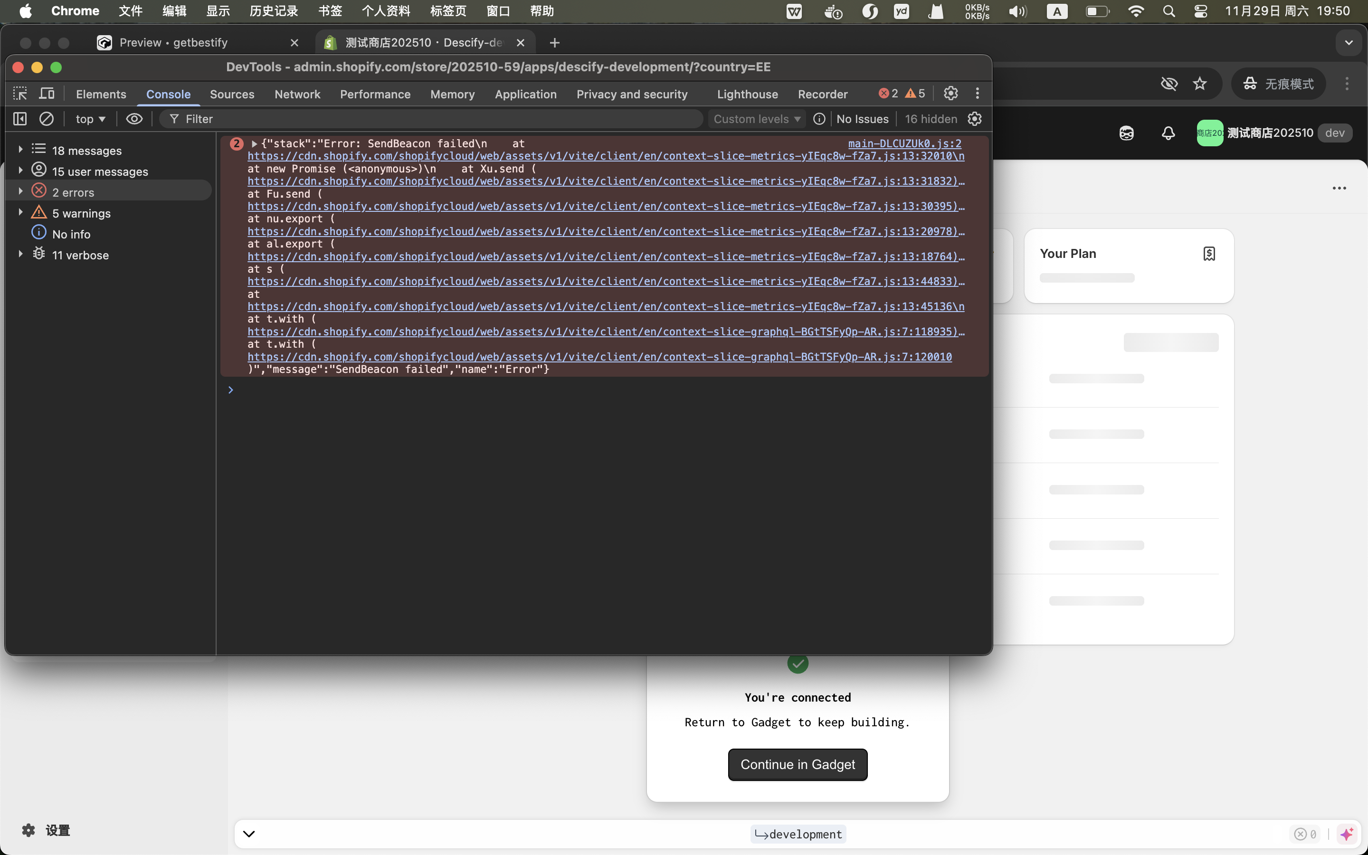Expand the SendBeacon error object triangle
This screenshot has height=855, width=1368.
255,143
